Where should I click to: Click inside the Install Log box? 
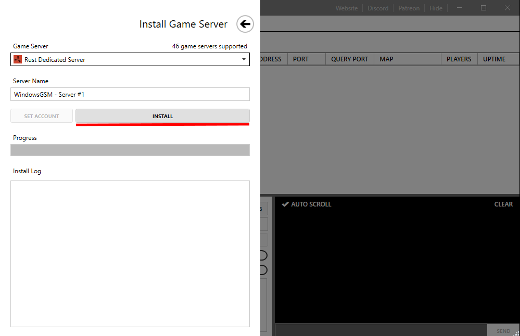[130, 253]
